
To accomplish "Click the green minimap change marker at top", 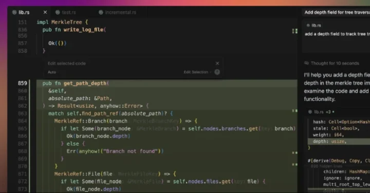I will click(x=295, y=31).
